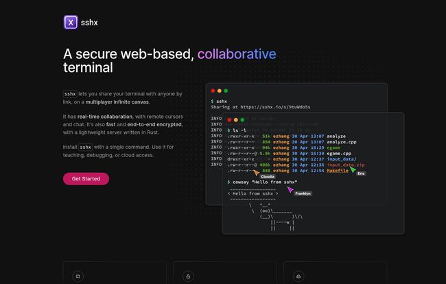Click the ASCII cow drawing

(x=275, y=216)
